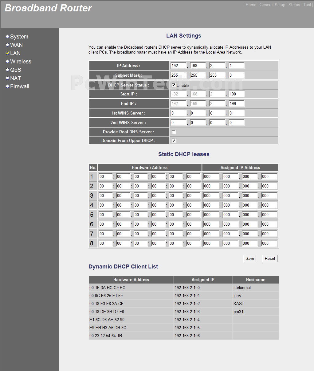Click assigned IP 192.168.2.101
Viewport: 314px width, 371px height.
187,296
